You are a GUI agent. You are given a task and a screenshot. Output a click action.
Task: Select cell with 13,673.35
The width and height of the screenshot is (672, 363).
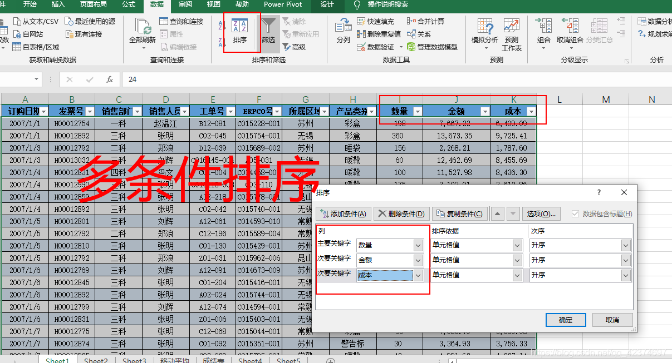point(456,136)
